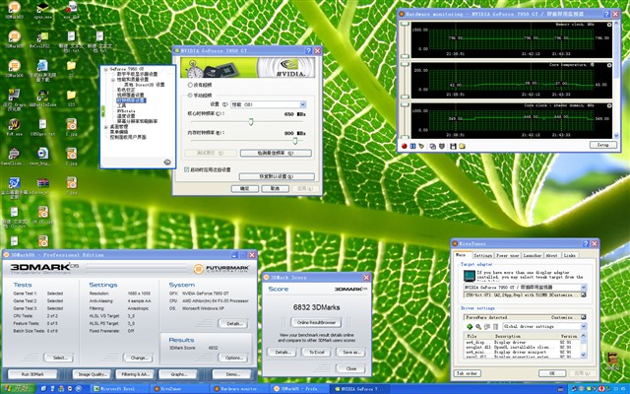Click the Start button on the taskbar
The height and width of the screenshot is (394, 630).
coord(18,389)
